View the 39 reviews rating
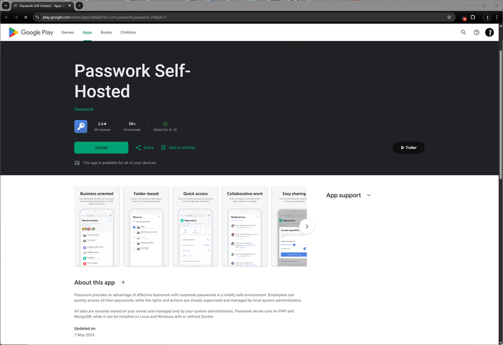 102,126
